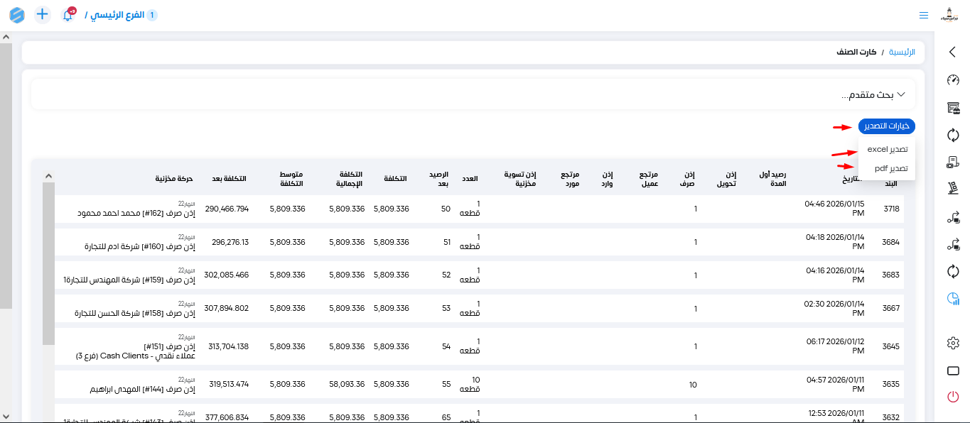970x423 pixels.
Task: Click the scroll down arrow at bottom left
Action: pos(6,417)
